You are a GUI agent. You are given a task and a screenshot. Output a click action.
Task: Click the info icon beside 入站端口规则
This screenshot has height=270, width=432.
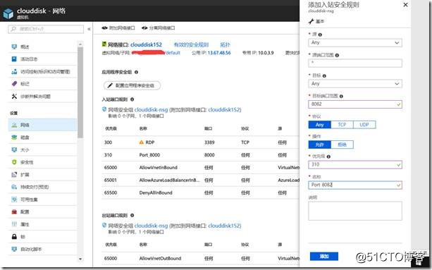132,99
